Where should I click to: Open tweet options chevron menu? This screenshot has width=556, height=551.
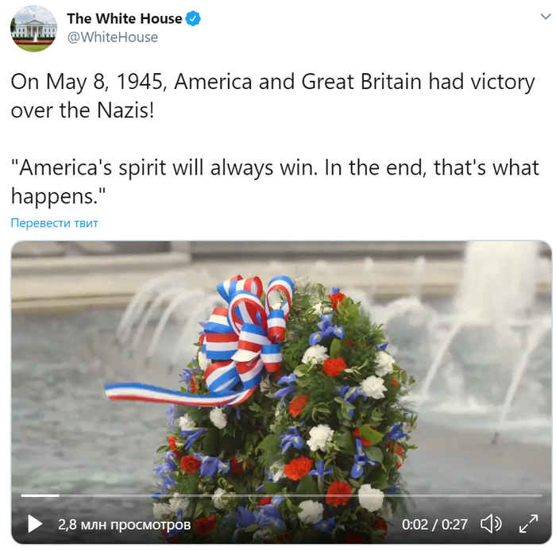(x=546, y=17)
